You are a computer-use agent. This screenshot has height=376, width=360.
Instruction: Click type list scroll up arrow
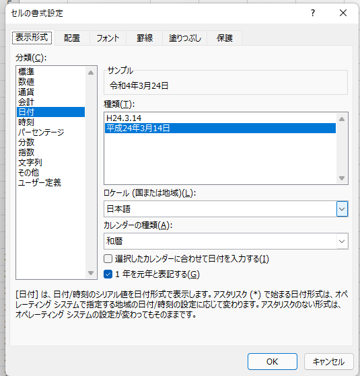(342, 119)
